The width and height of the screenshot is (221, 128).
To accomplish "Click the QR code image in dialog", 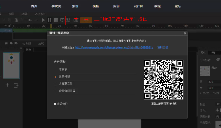I will (x=163, y=80).
